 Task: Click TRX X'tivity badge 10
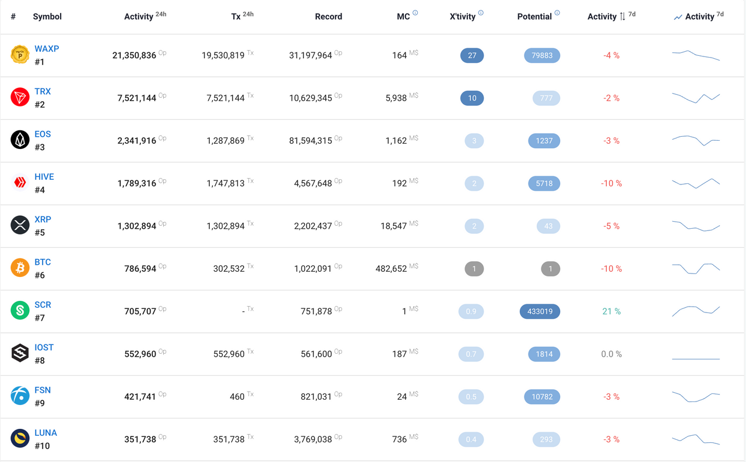(472, 98)
